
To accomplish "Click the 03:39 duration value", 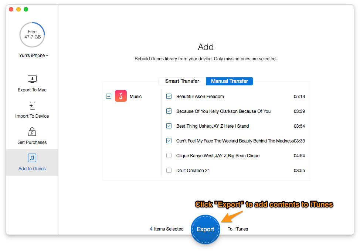I will (299, 111).
